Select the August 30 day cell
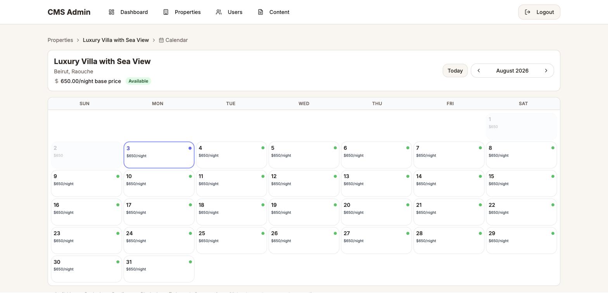 [86, 269]
